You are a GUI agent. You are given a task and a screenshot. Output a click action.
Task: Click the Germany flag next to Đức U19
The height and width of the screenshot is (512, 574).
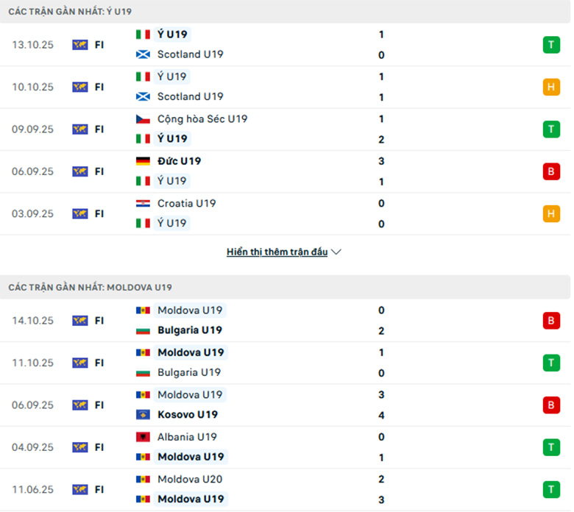pyautogui.click(x=143, y=161)
